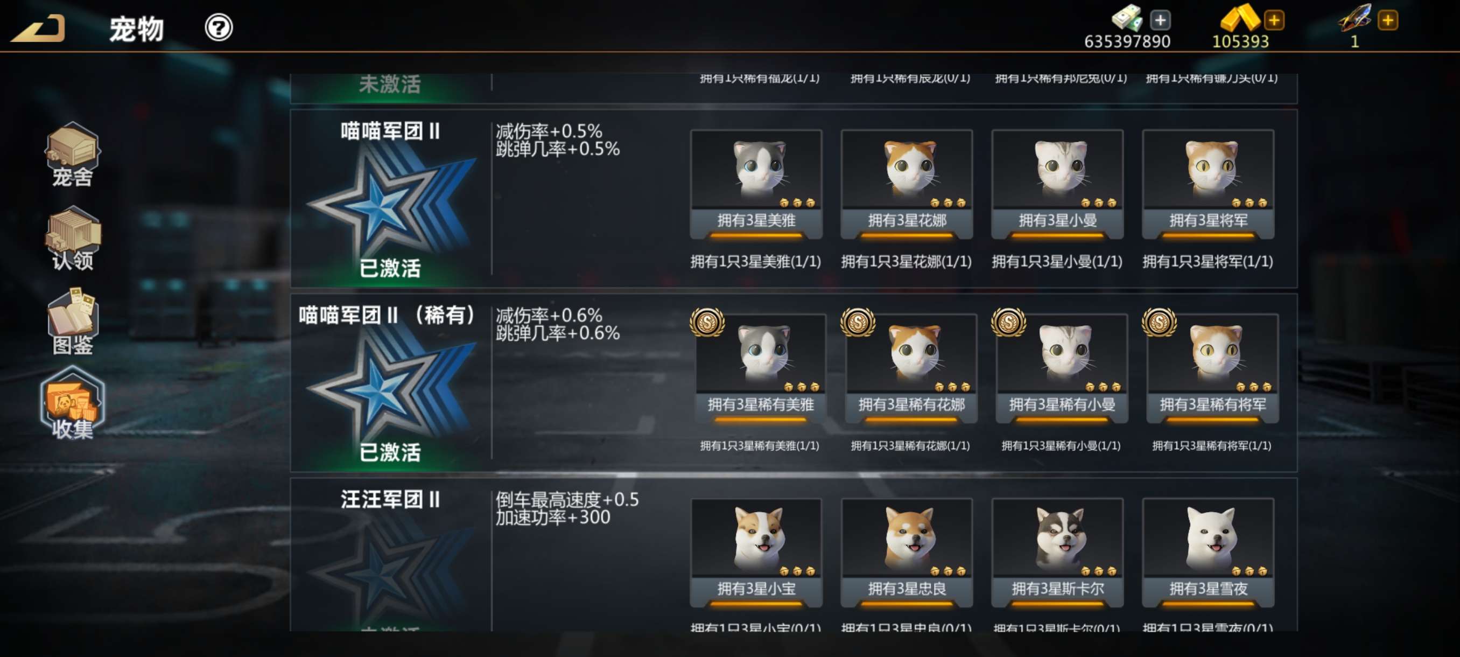Add rocket item with plus button

tap(1388, 20)
